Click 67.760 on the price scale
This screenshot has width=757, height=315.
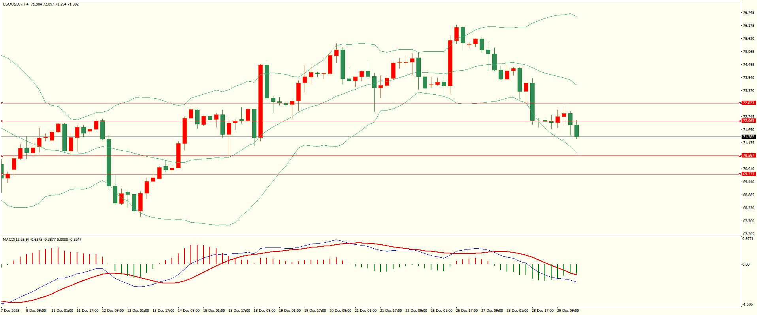pyautogui.click(x=748, y=221)
